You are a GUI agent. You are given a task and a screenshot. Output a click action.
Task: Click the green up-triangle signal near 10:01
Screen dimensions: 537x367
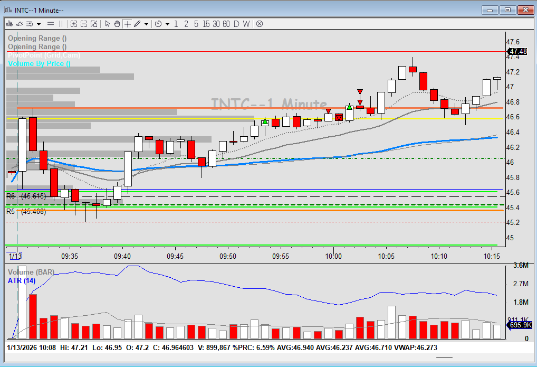(349, 107)
